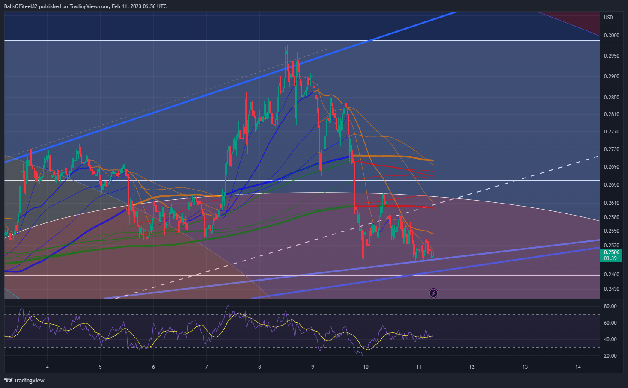Image resolution: width=628 pixels, height=388 pixels.
Task: Click date label 4 on time axis
Action: point(47,367)
